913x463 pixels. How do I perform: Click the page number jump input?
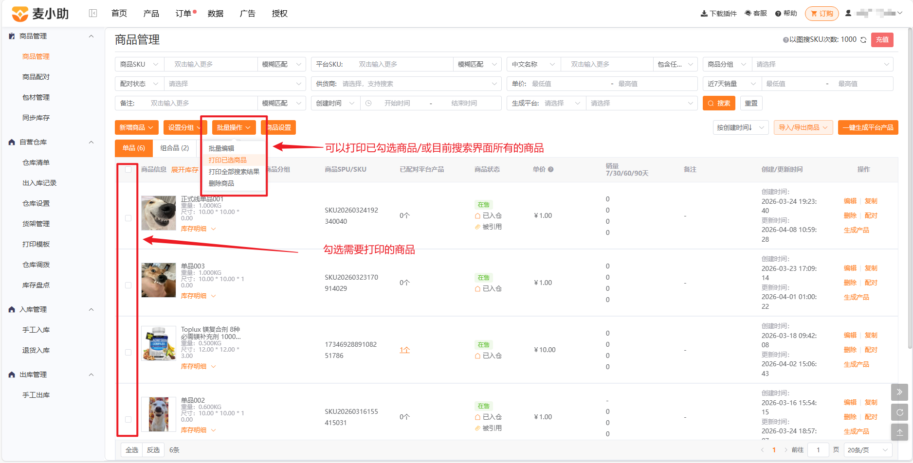(x=818, y=450)
